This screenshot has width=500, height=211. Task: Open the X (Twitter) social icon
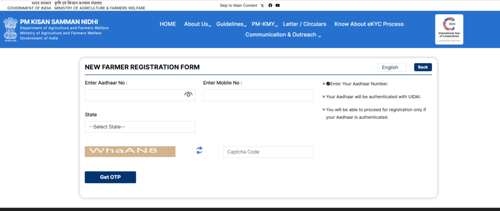click(x=262, y=5)
